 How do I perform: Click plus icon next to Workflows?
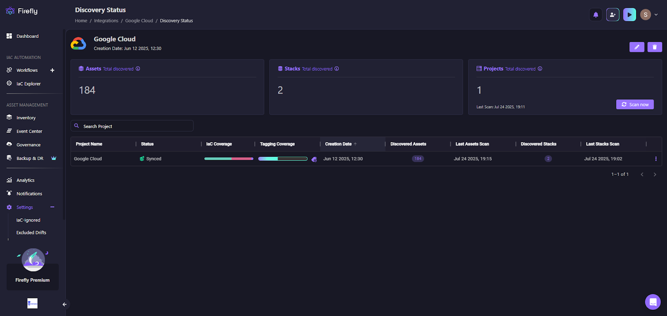52,70
